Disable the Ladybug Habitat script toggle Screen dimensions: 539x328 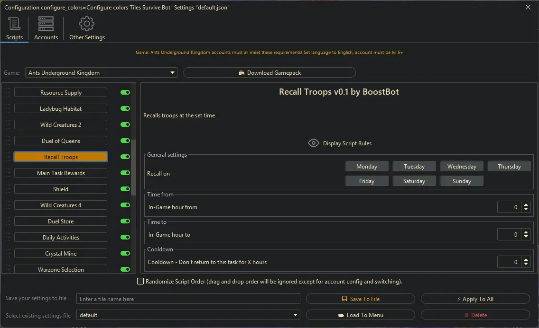125,109
